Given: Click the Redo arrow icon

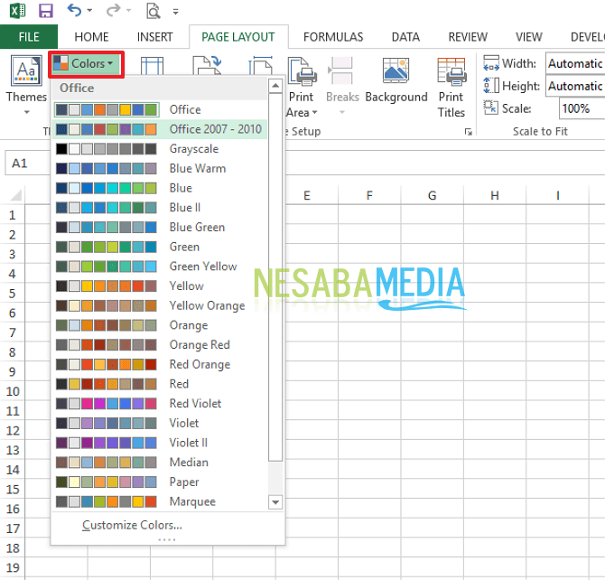Looking at the screenshot, I should tap(113, 10).
